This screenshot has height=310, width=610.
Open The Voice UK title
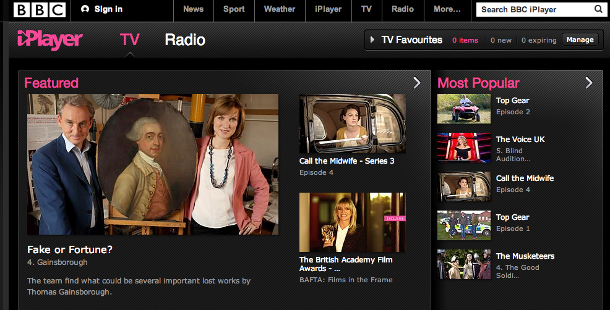pyautogui.click(x=520, y=139)
